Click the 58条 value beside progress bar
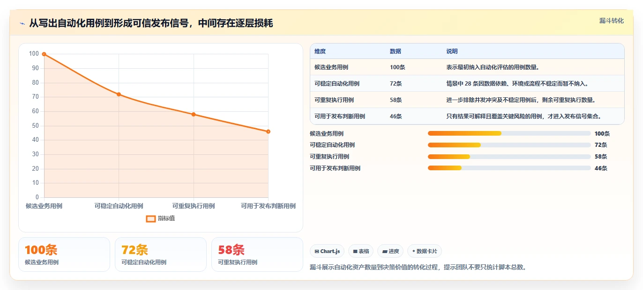The width and height of the screenshot is (643, 290). [601, 157]
